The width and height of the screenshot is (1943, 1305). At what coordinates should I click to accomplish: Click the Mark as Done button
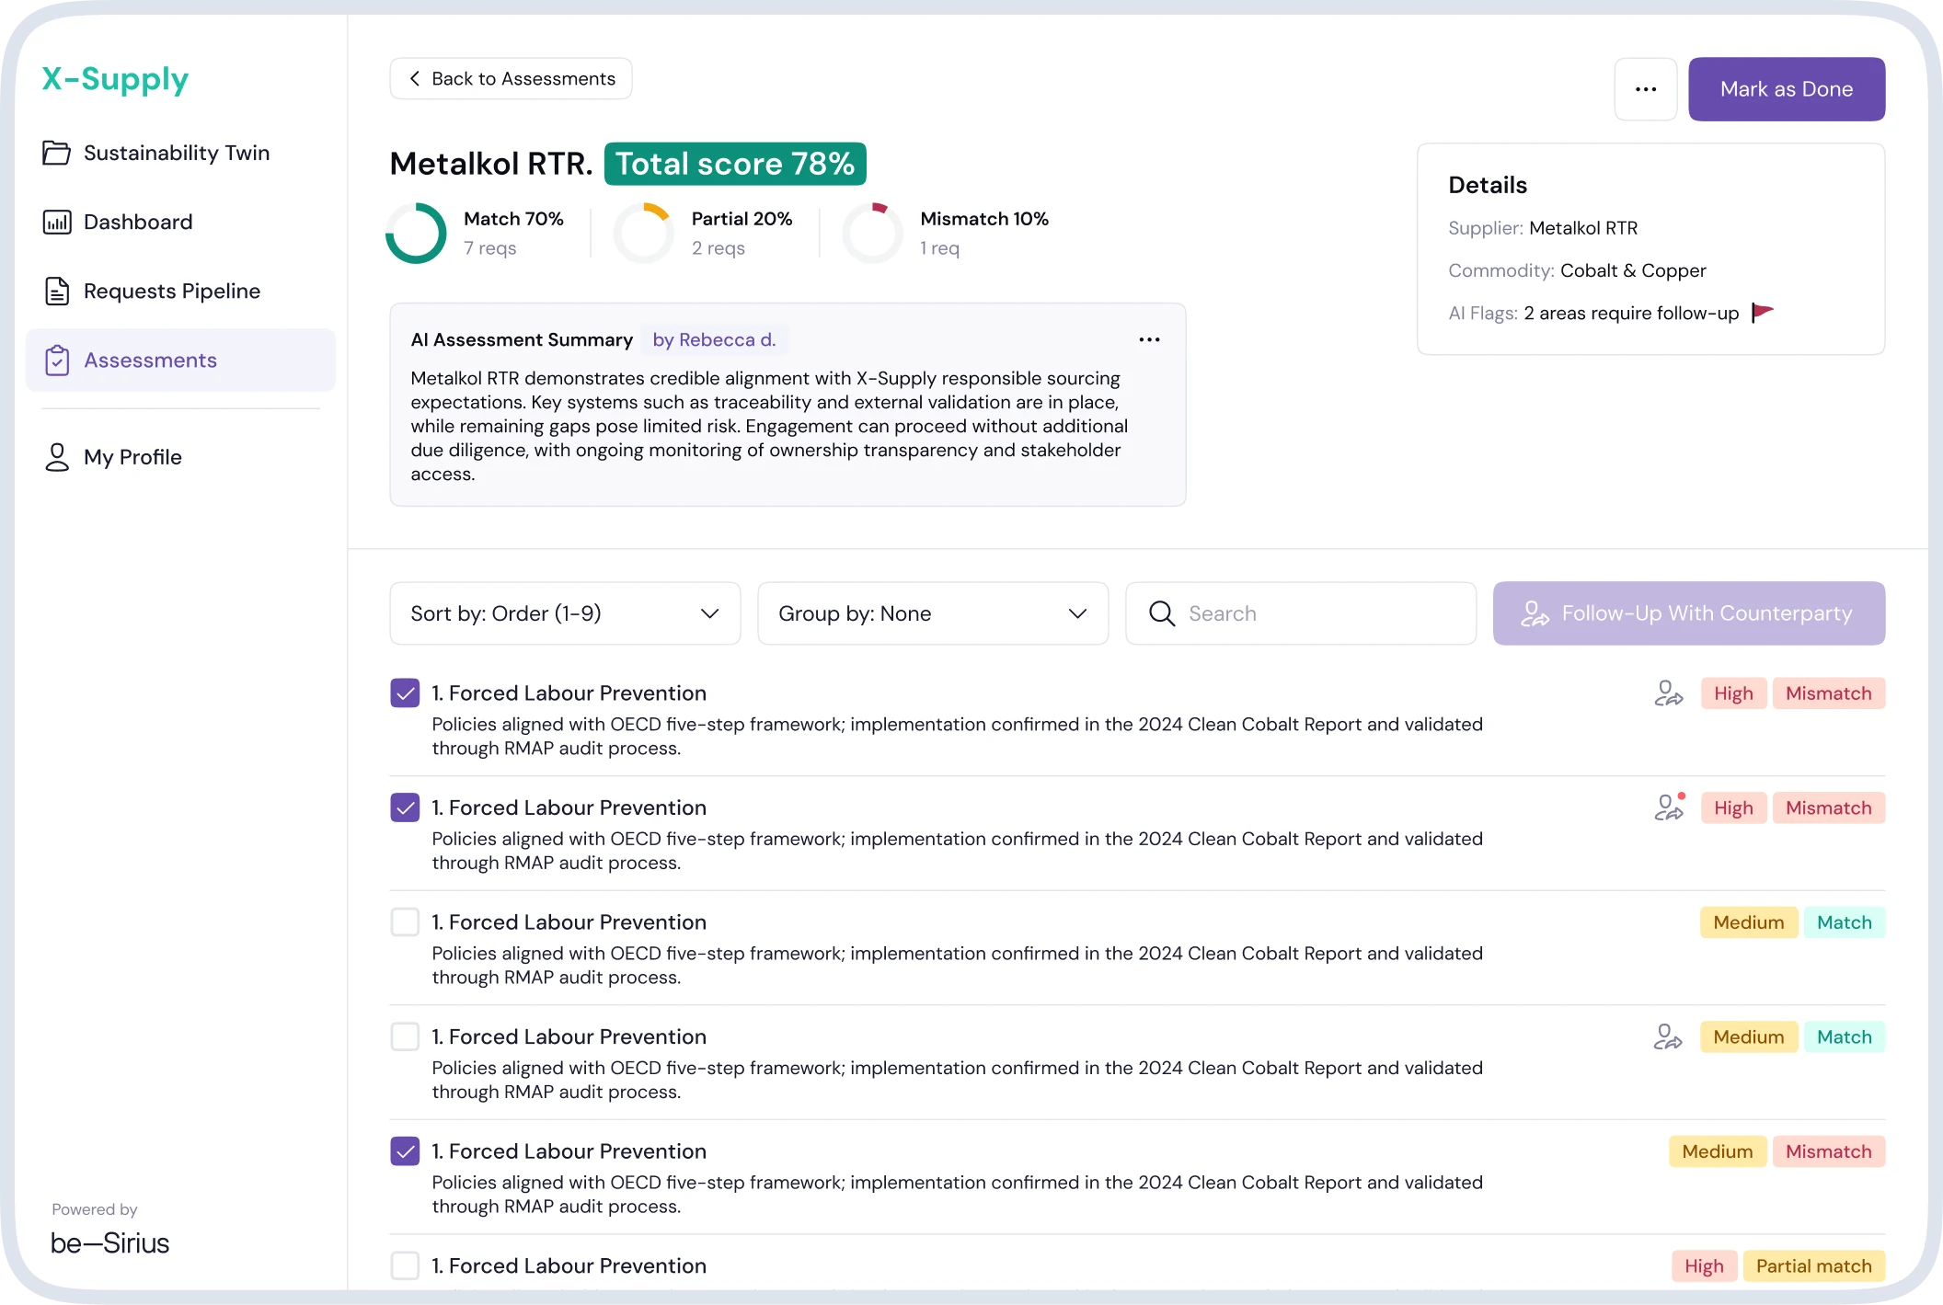coord(1787,89)
